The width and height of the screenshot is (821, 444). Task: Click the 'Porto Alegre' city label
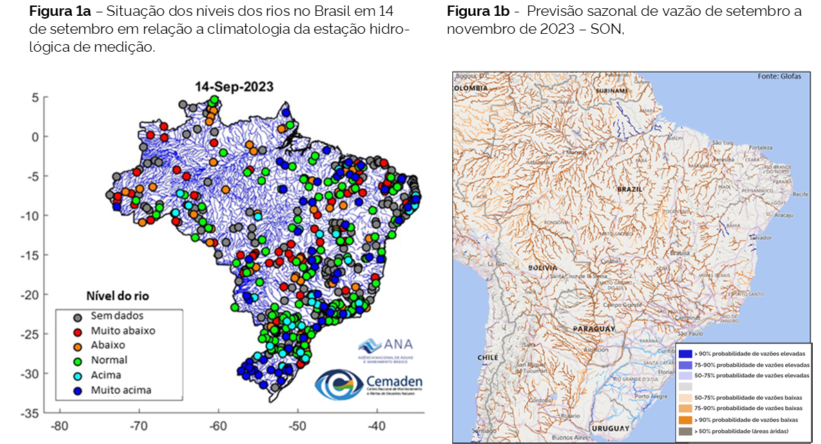651,396
